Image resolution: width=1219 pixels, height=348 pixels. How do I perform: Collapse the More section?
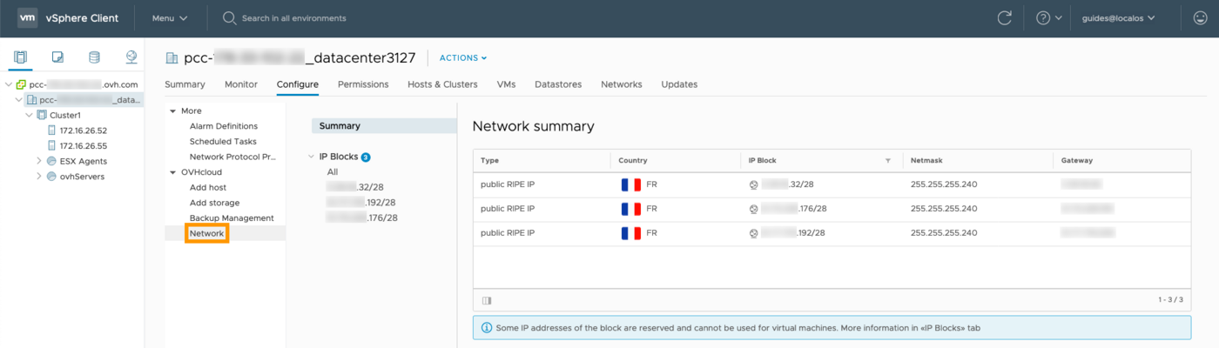coord(172,110)
